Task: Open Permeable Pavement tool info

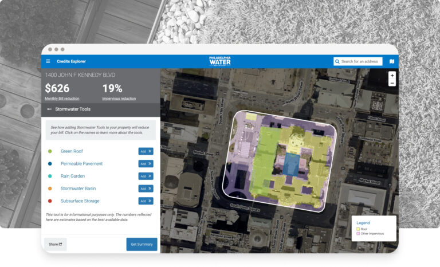Action: [81, 164]
